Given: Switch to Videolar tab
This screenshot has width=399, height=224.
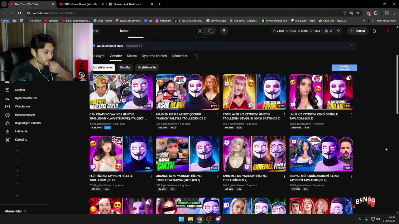Looking at the screenshot, I should (116, 56).
